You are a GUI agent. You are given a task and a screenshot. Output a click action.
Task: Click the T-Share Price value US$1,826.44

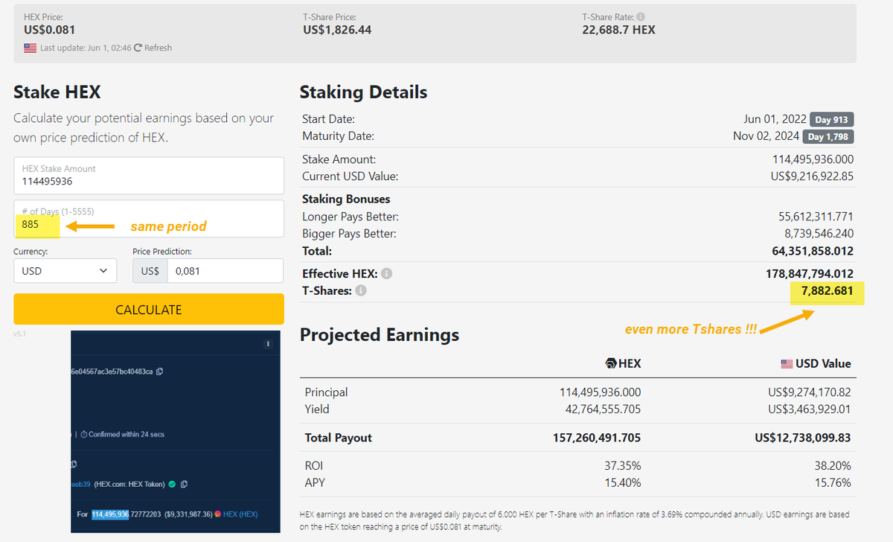[337, 31]
